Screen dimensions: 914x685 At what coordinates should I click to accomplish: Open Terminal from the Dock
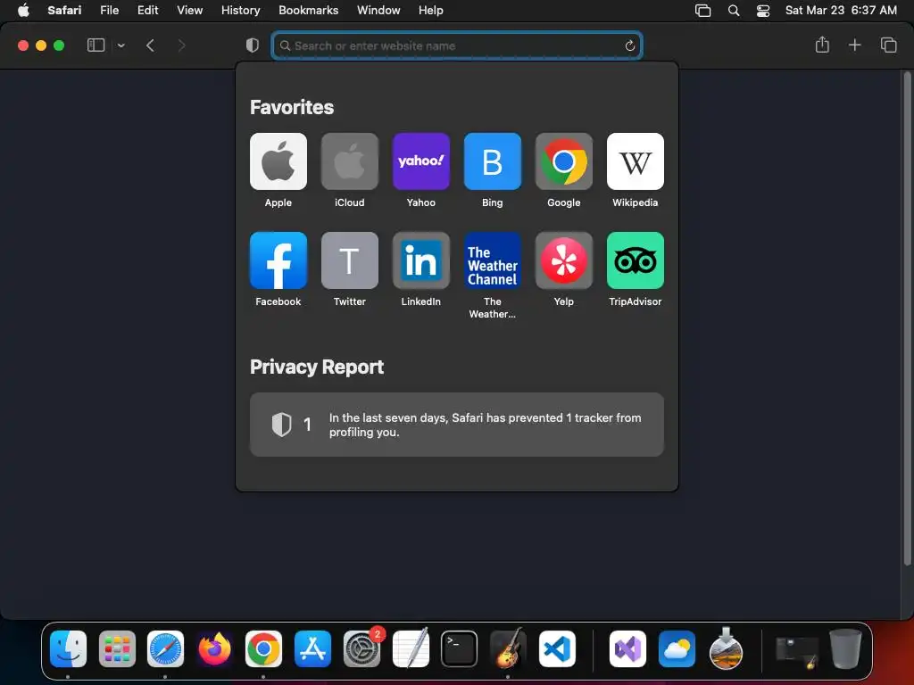[460, 648]
